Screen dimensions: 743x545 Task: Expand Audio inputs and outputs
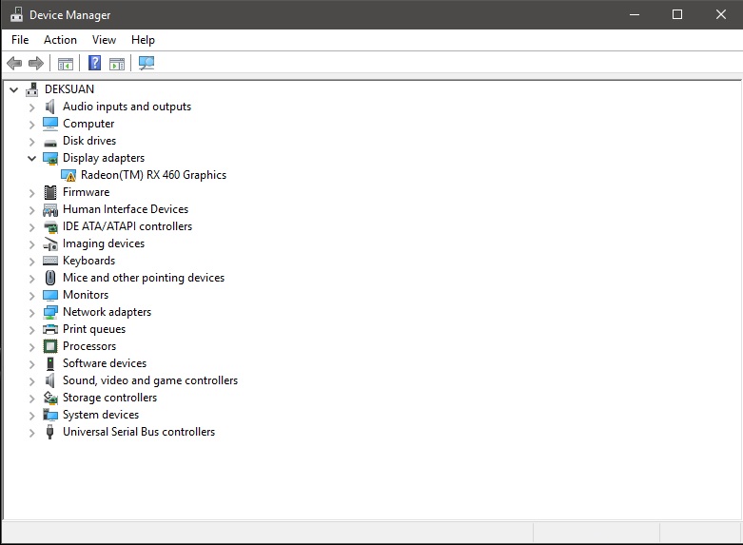tap(31, 107)
